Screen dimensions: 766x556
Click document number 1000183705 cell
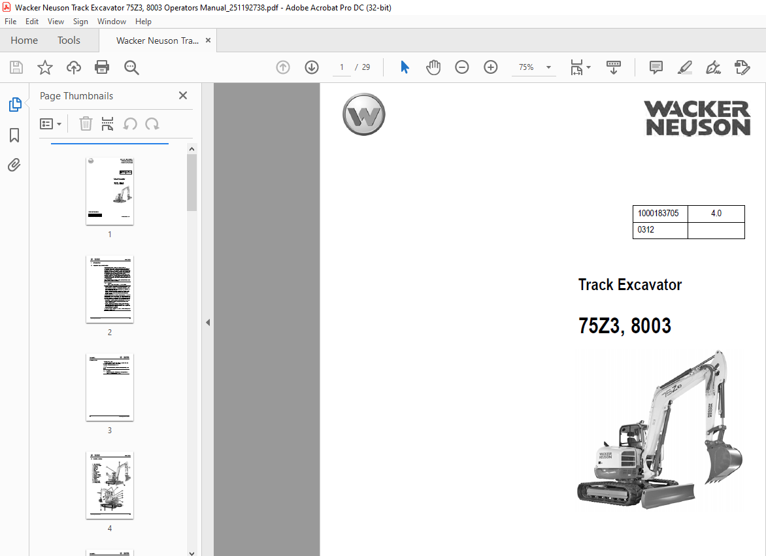point(660,214)
